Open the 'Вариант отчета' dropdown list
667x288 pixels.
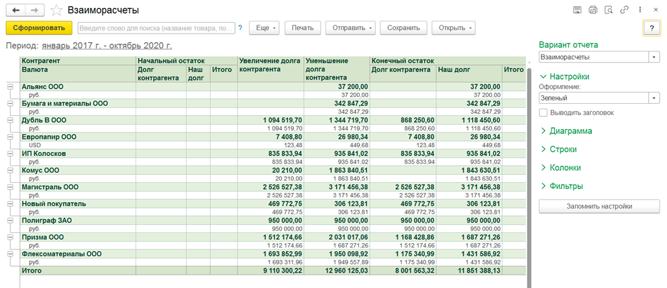click(x=654, y=58)
